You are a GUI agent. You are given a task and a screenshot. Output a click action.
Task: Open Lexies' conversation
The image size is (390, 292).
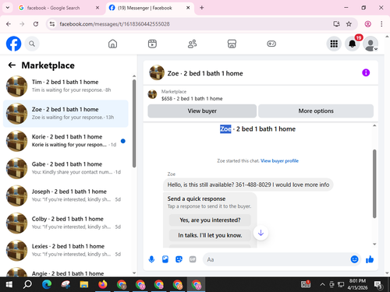pyautogui.click(x=66, y=250)
